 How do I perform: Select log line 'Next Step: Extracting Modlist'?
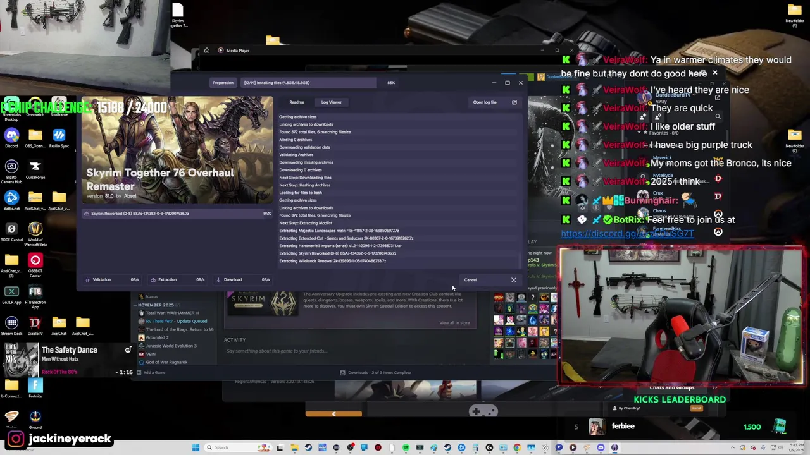point(306,223)
